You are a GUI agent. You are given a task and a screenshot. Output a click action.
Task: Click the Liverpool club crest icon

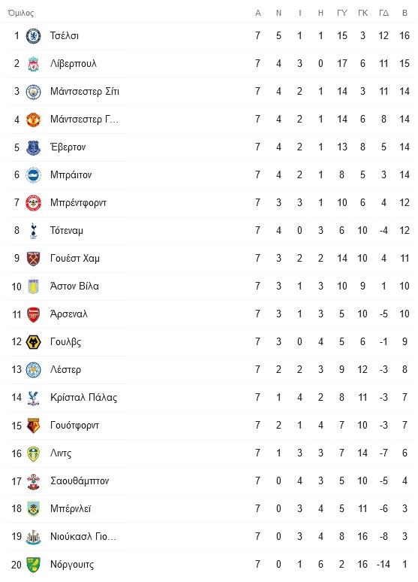33,64
